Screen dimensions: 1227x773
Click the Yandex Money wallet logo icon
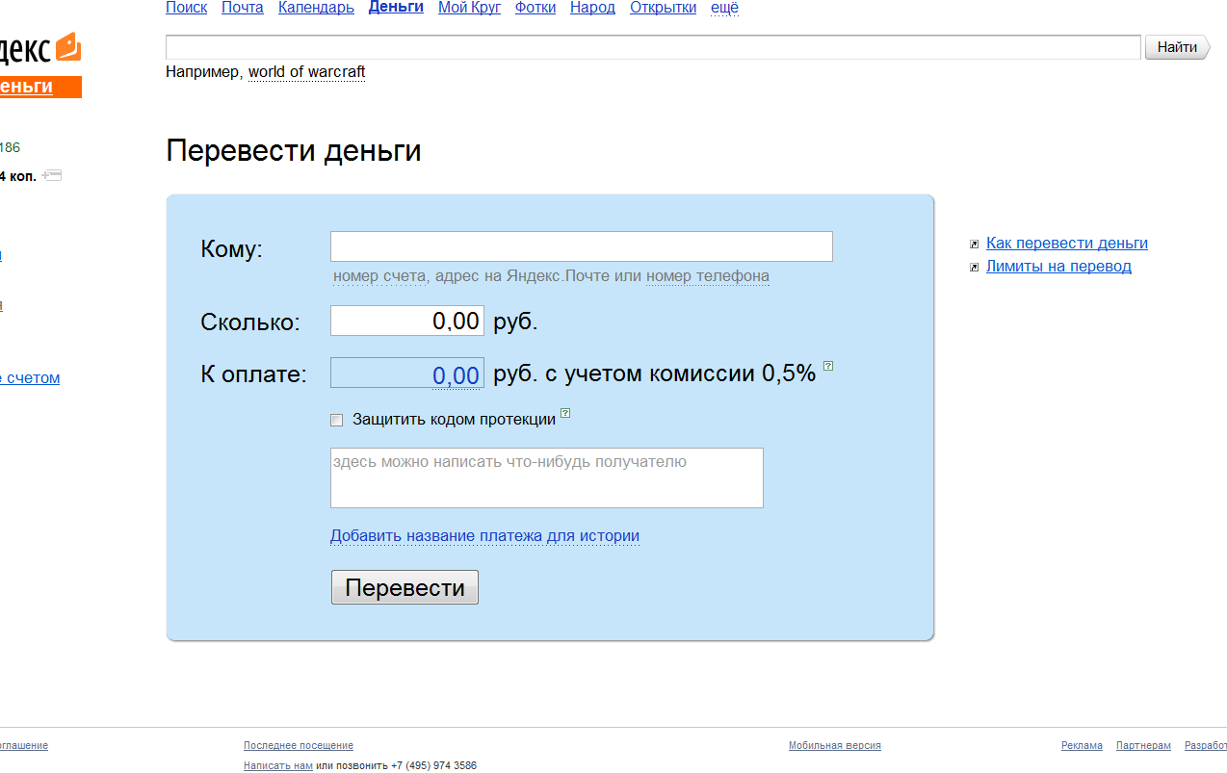click(67, 47)
